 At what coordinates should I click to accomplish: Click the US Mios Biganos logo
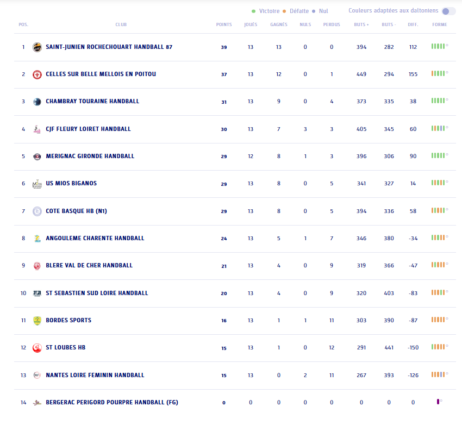point(37,184)
